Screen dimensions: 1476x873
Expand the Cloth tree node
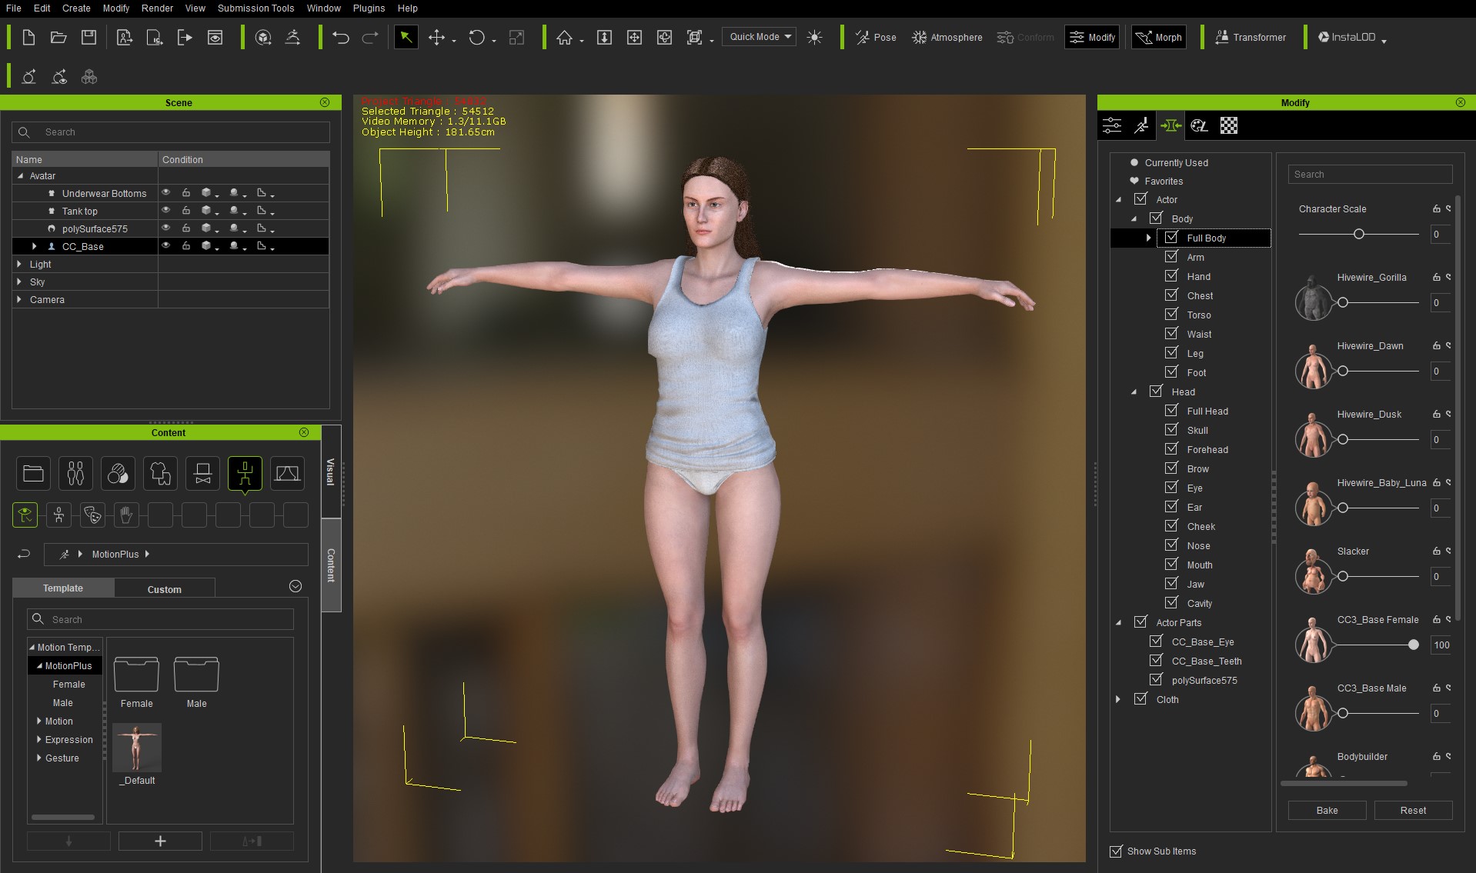1118,699
